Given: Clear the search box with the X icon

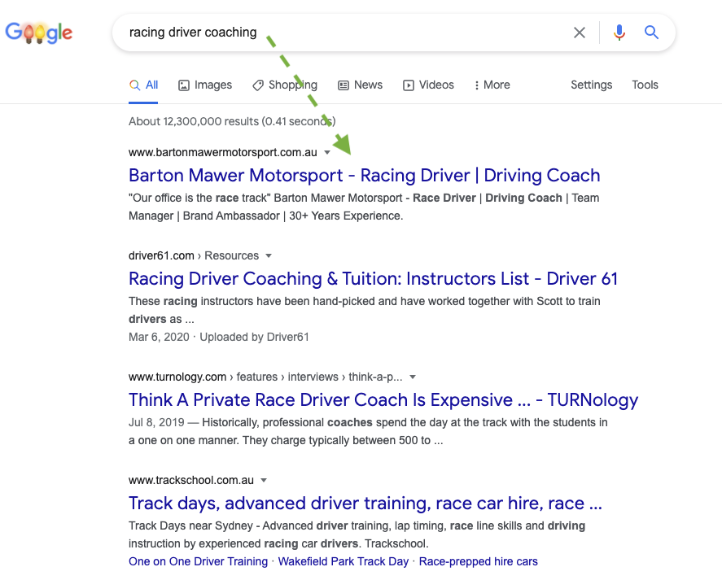Looking at the screenshot, I should coord(580,33).
